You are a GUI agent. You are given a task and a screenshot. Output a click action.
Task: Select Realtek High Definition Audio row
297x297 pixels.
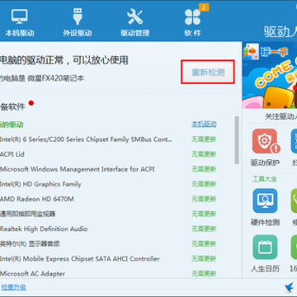[x=108, y=229]
